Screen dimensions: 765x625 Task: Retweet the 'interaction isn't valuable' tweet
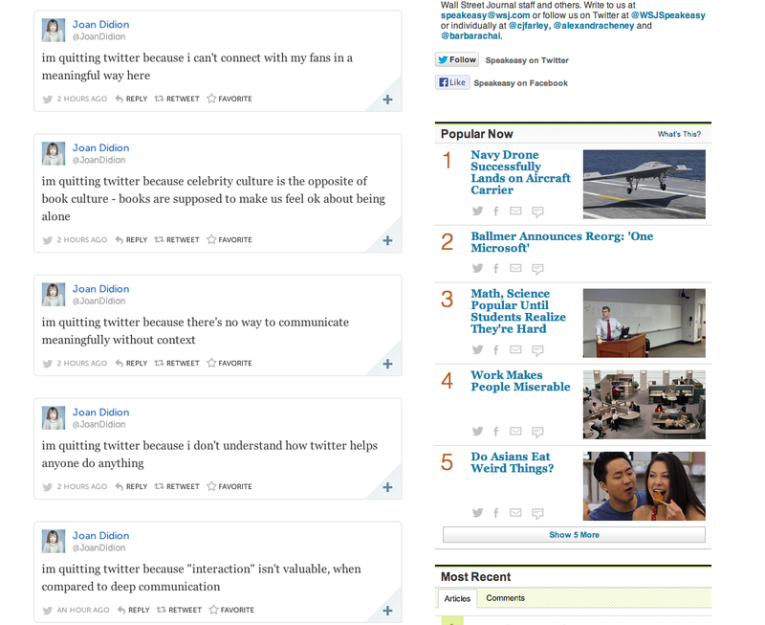[x=179, y=610]
